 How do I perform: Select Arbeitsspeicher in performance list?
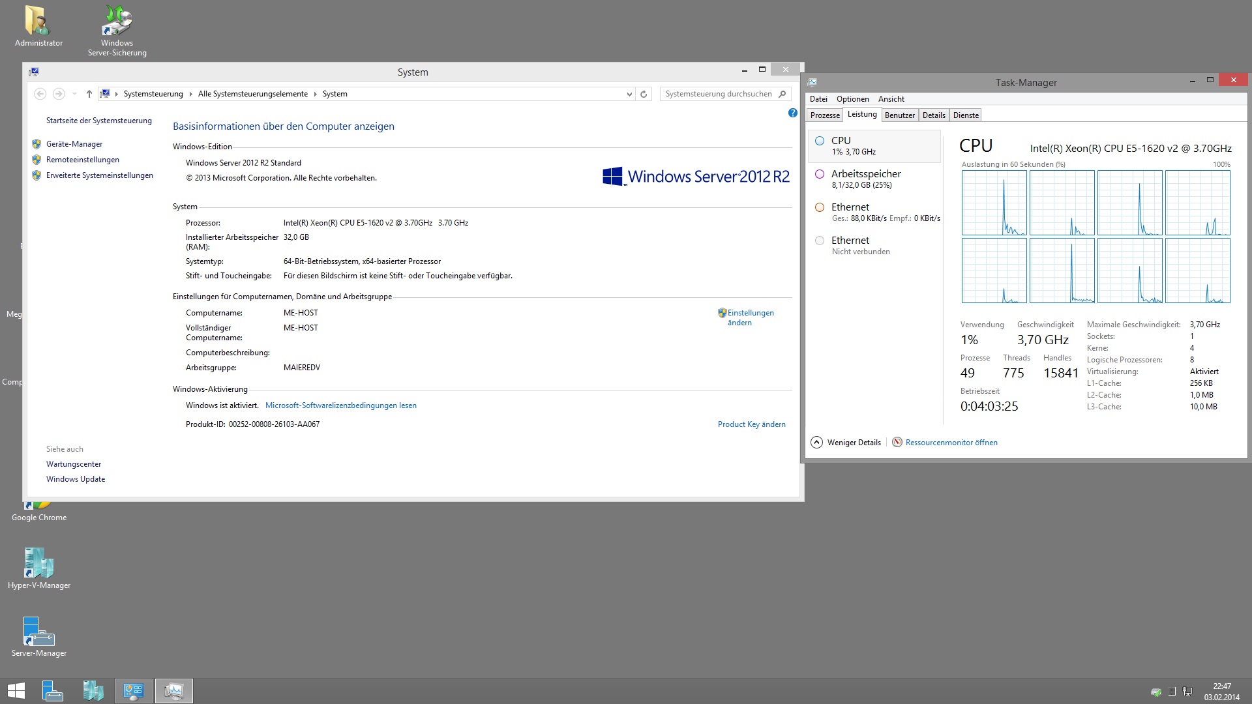865,174
